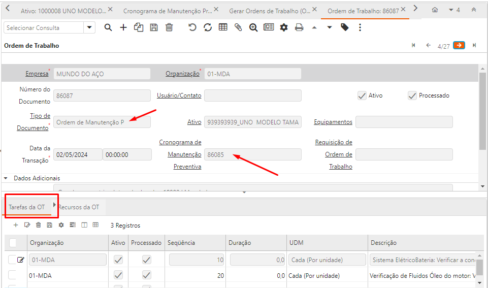This screenshot has width=488, height=288.
Task: Toggle the Processado checkbox in header
Action: click(x=412, y=95)
